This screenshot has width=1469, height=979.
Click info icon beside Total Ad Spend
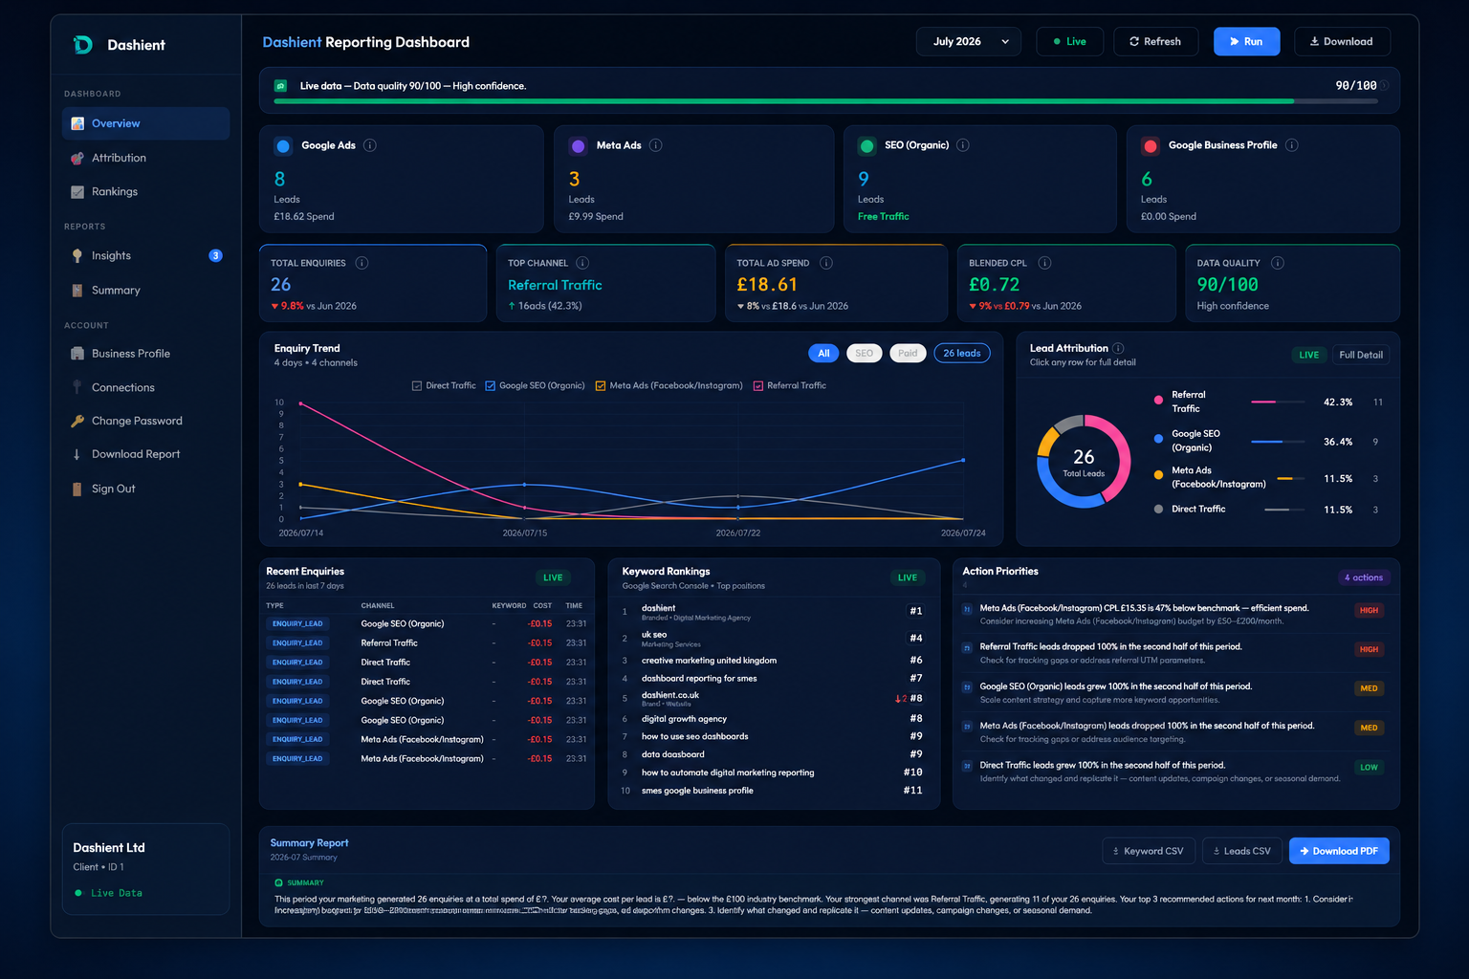pyautogui.click(x=826, y=263)
